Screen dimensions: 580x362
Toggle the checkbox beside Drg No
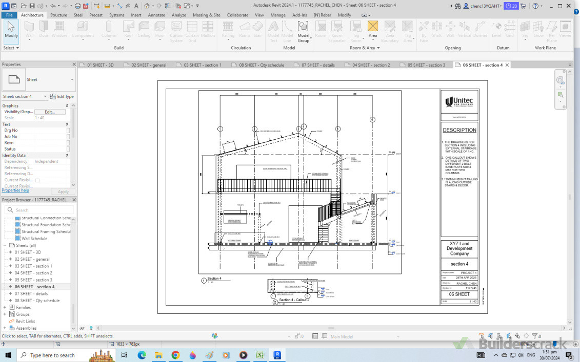point(68,131)
